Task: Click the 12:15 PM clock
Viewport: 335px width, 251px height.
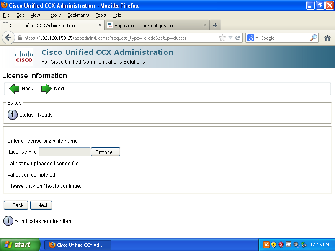Action: [320, 245]
